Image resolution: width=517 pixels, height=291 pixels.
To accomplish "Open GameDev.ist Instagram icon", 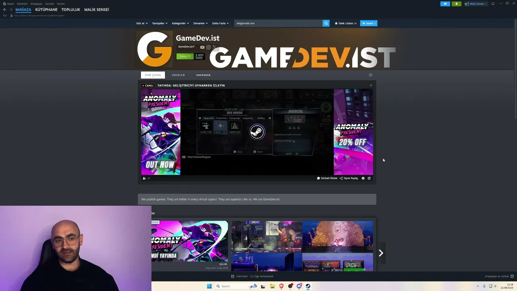I will tap(208, 47).
